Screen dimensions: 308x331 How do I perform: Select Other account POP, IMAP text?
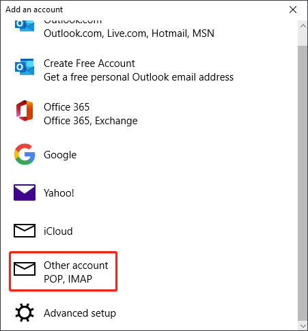[76, 272]
